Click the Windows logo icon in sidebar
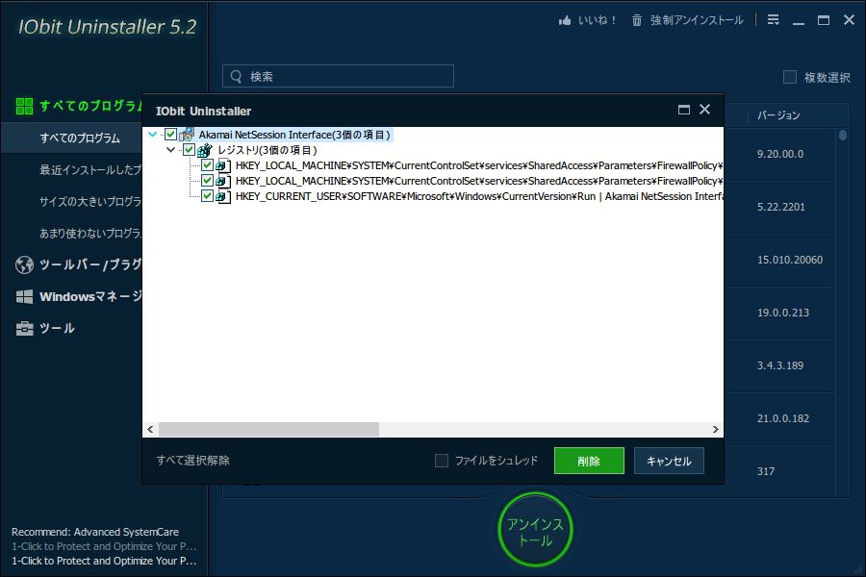This screenshot has height=577, width=866. 24,296
